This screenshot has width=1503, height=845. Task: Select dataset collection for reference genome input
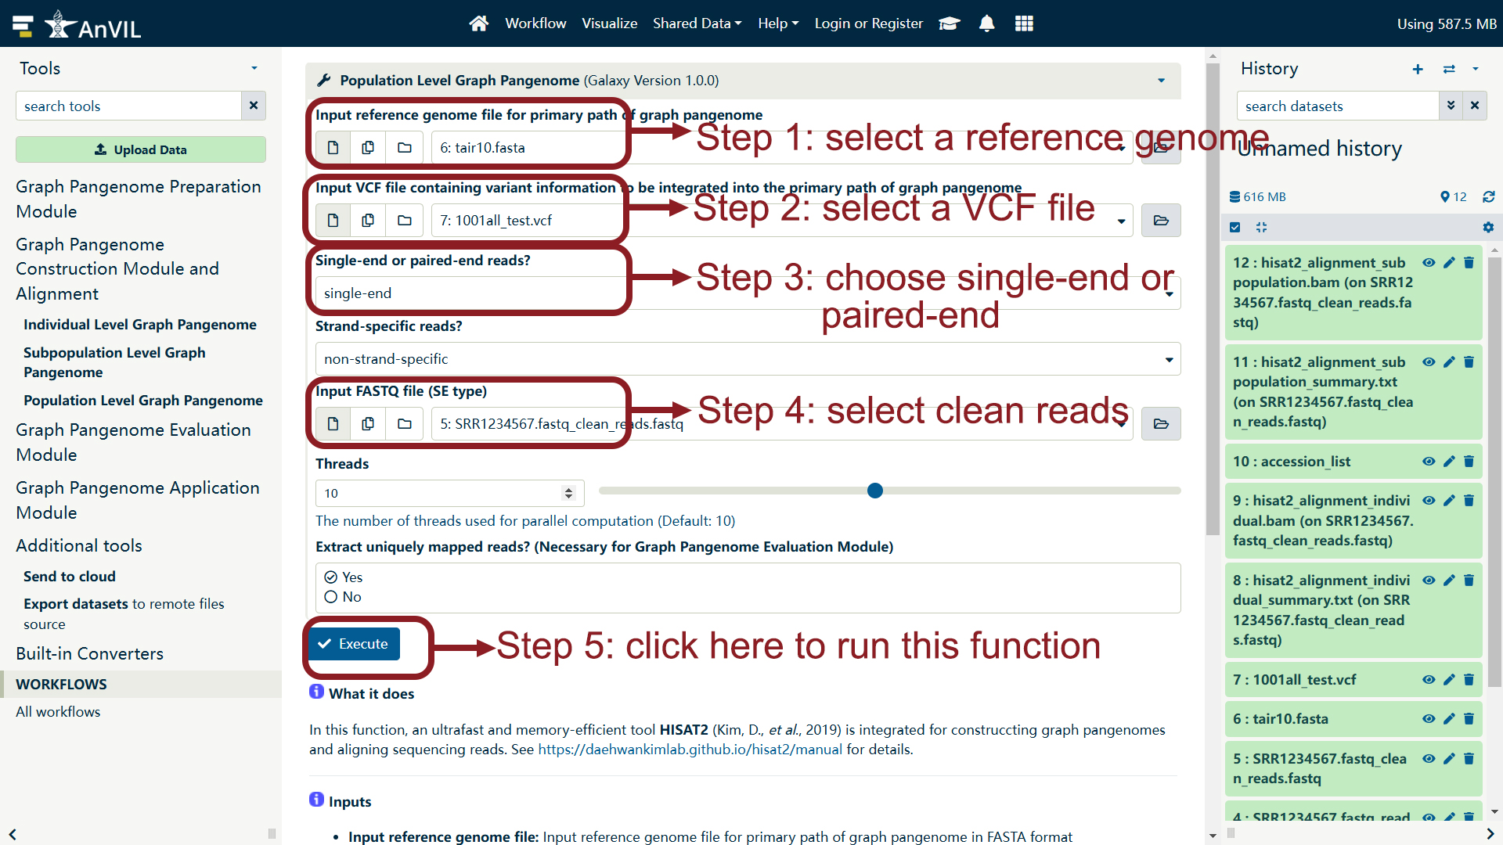tap(404, 147)
